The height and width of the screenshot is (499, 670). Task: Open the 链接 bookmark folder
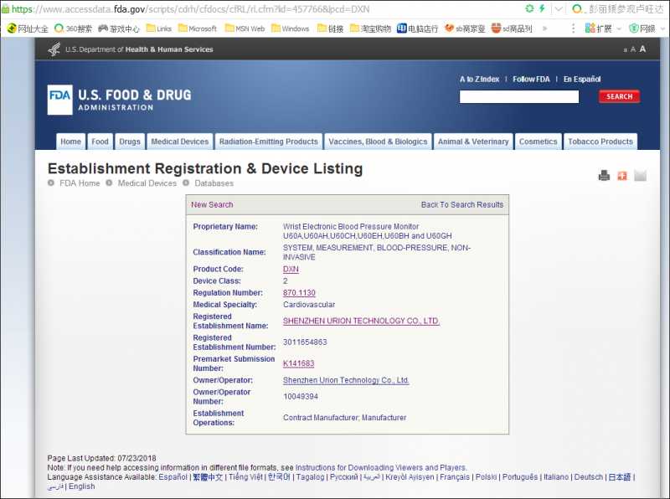pyautogui.click(x=330, y=28)
